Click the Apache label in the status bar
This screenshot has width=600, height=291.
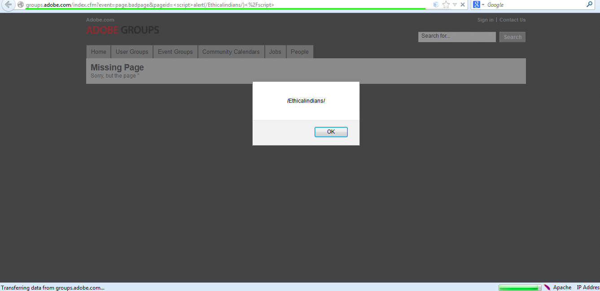562,287
